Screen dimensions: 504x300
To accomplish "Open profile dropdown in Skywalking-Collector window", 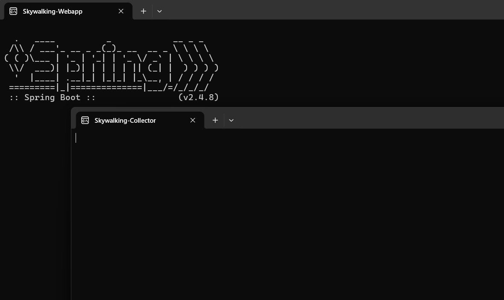I will pyautogui.click(x=231, y=120).
